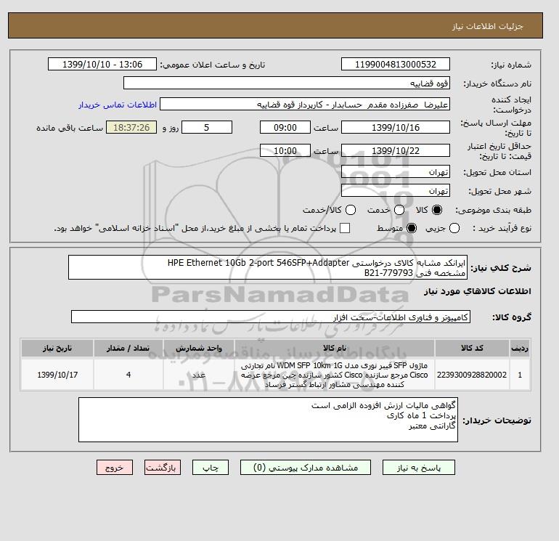Click the requester field علیرضا صفرزاده مقدم
559x541 pixels.
coord(305,105)
